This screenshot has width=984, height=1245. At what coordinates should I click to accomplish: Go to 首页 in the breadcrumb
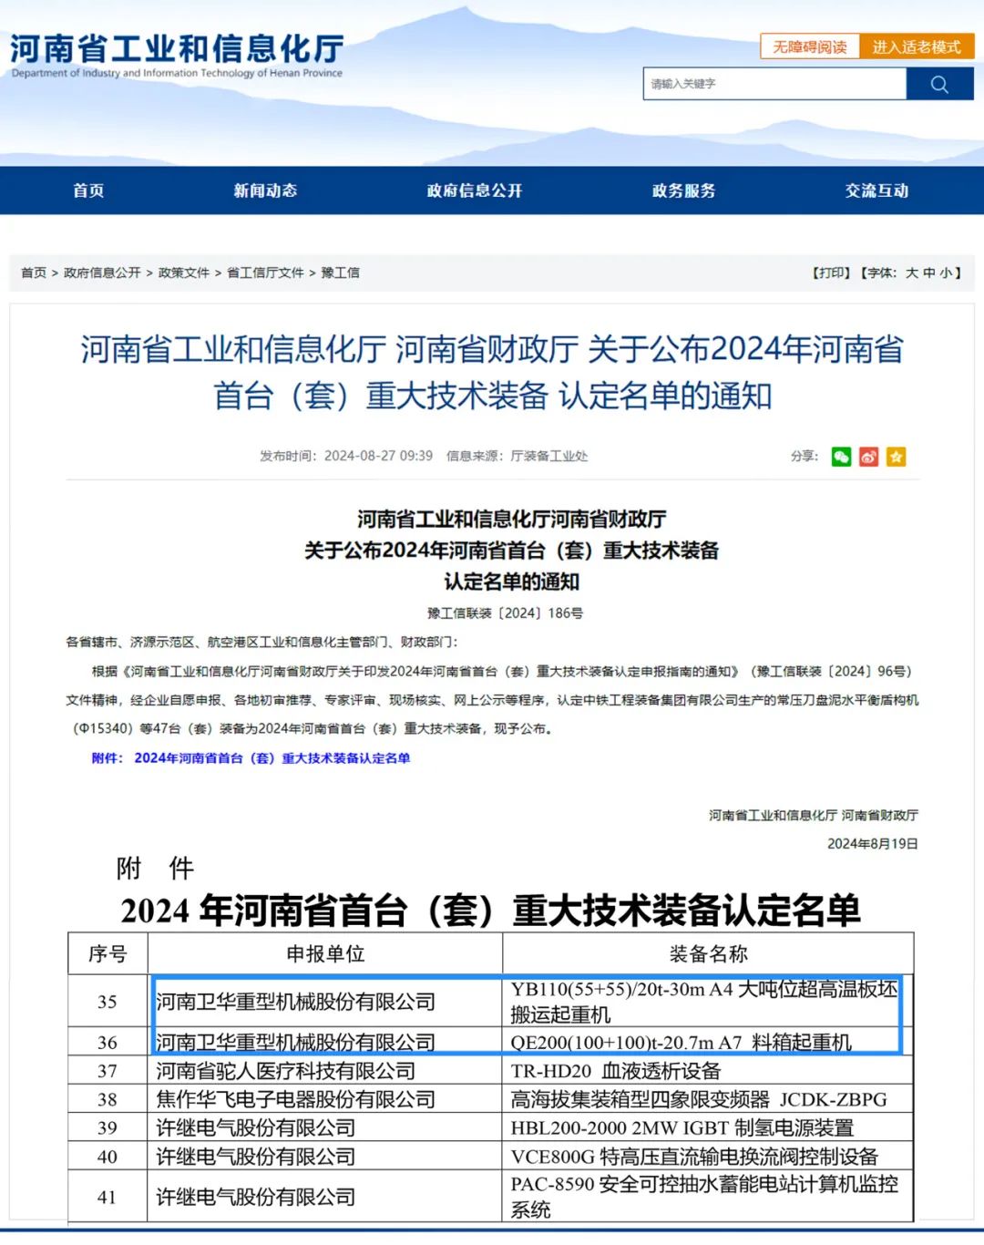point(34,273)
